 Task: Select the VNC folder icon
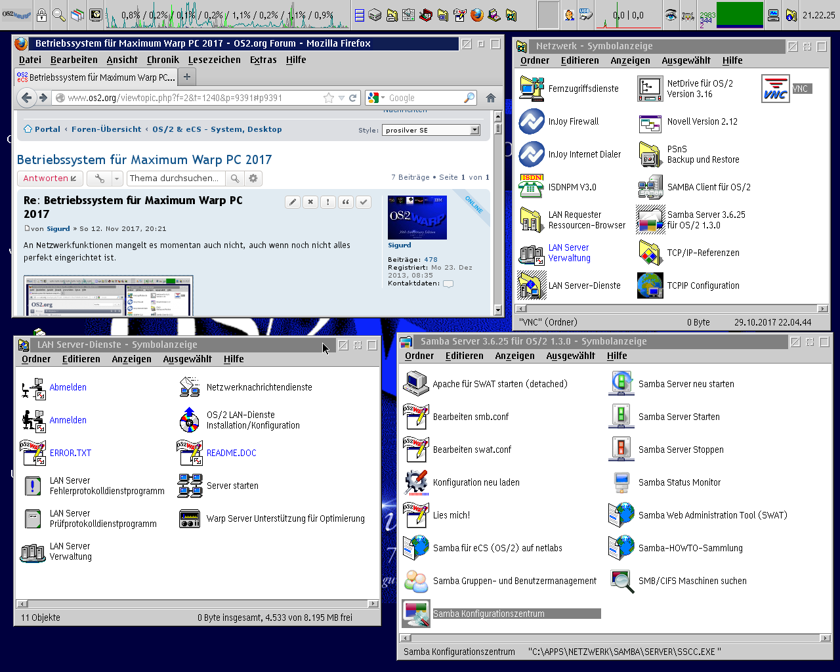[775, 89]
